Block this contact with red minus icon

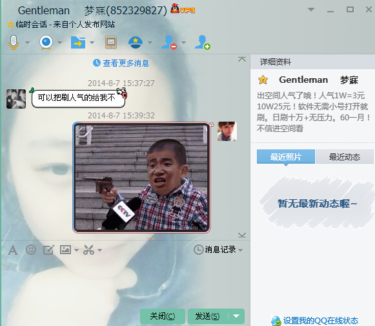tap(169, 43)
